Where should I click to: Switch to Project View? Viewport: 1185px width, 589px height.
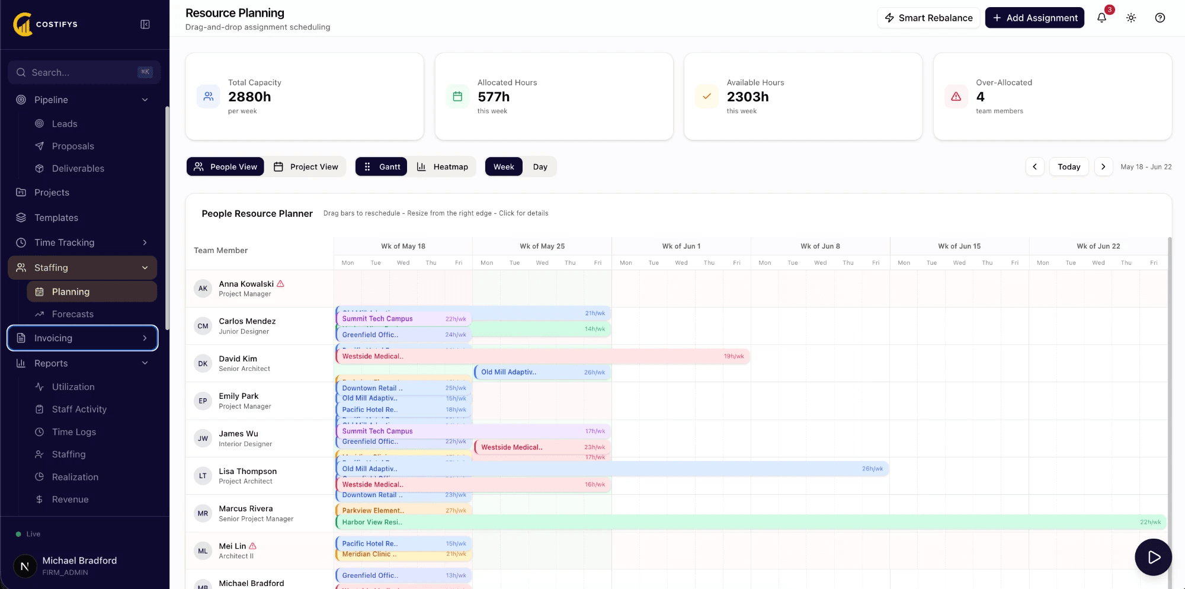[x=306, y=167]
